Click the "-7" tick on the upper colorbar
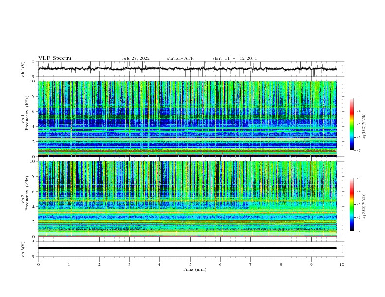Screen dimensions: 385x297 click(x=358, y=150)
